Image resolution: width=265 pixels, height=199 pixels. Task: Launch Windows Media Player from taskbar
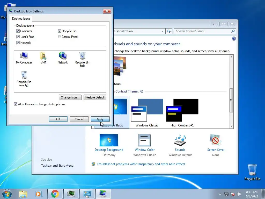(38, 194)
